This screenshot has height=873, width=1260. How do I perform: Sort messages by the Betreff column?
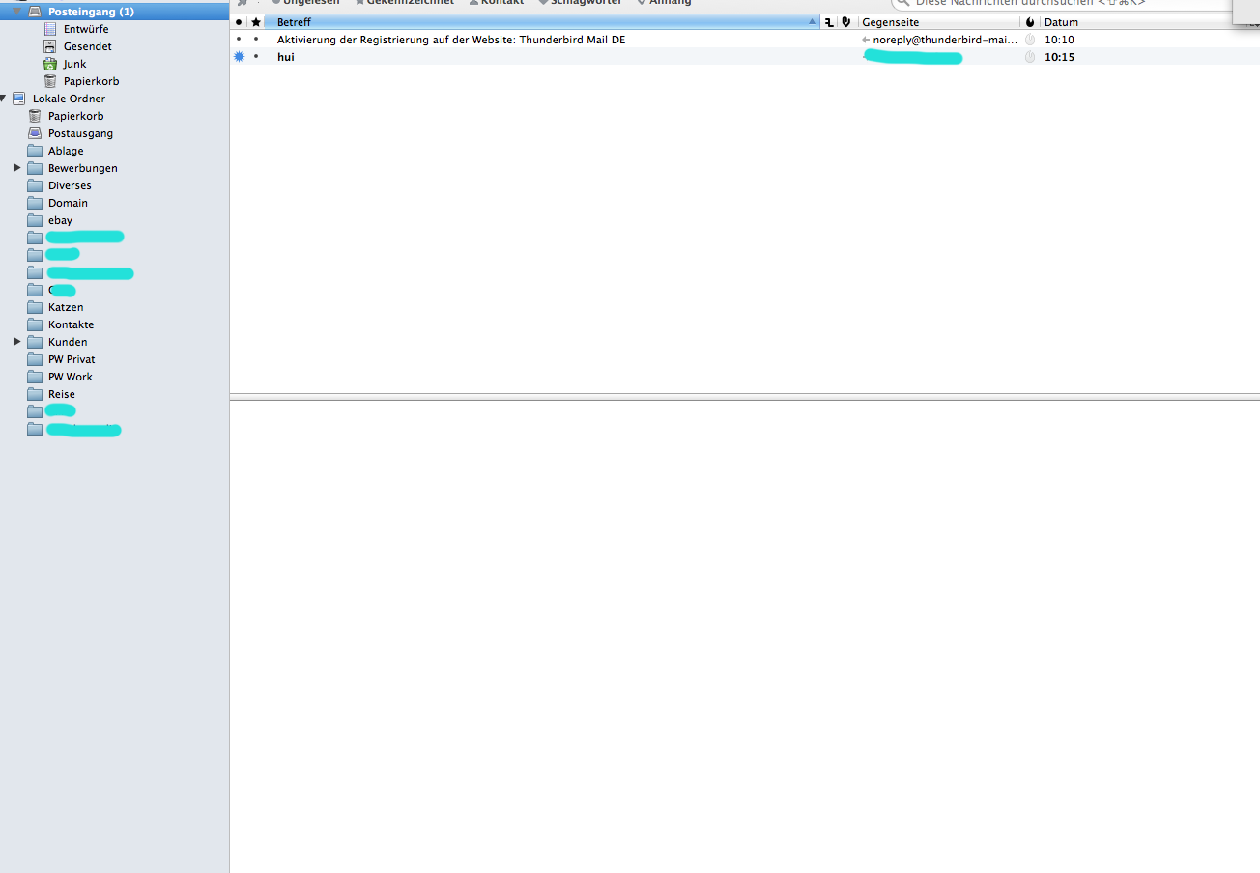542,22
